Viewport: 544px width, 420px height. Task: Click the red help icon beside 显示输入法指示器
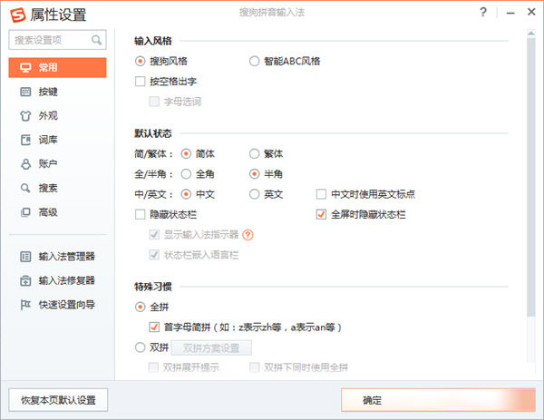coord(247,234)
